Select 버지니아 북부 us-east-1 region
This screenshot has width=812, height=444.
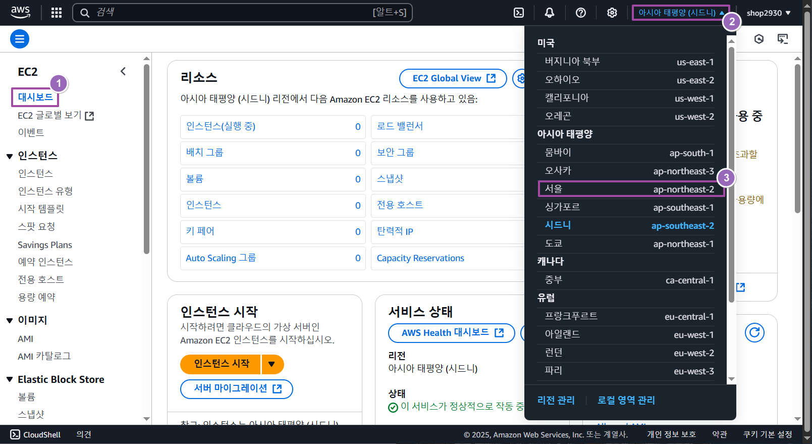[x=629, y=62]
